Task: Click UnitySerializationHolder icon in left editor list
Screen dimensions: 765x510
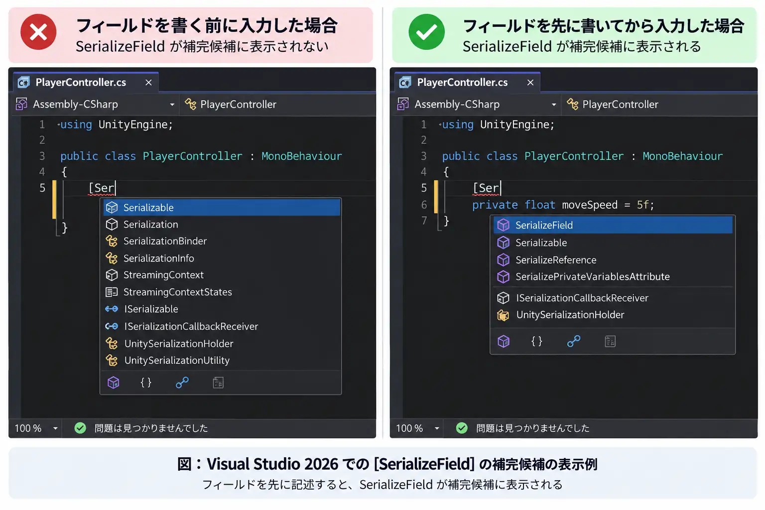Action: tap(112, 344)
